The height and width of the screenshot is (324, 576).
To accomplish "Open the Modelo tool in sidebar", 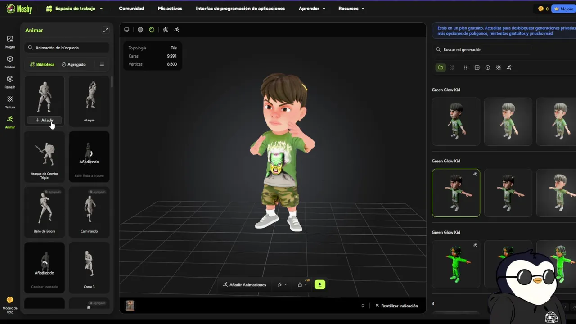I will [10, 62].
